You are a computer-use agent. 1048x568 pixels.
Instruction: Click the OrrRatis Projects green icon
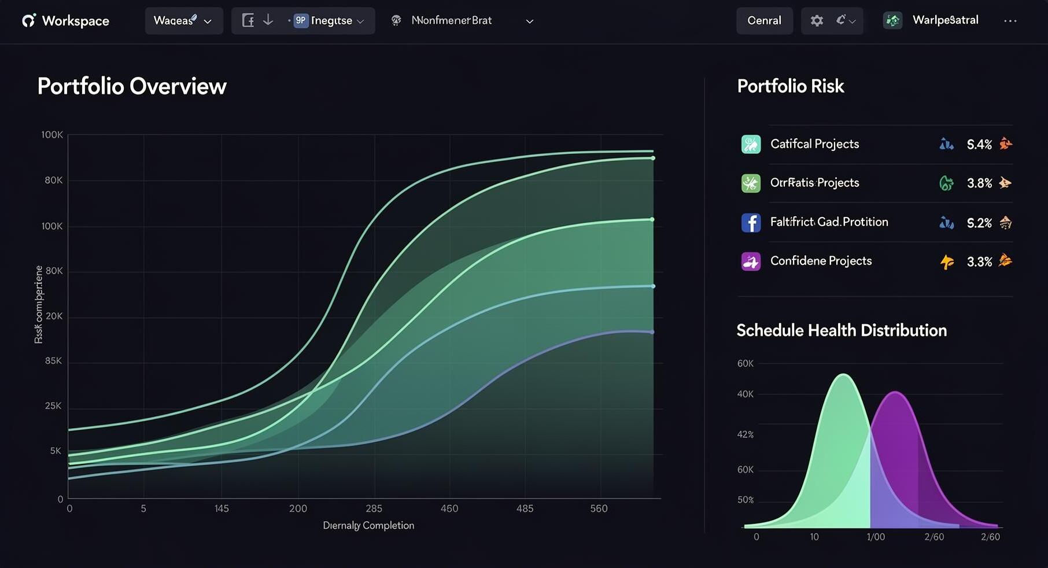751,183
